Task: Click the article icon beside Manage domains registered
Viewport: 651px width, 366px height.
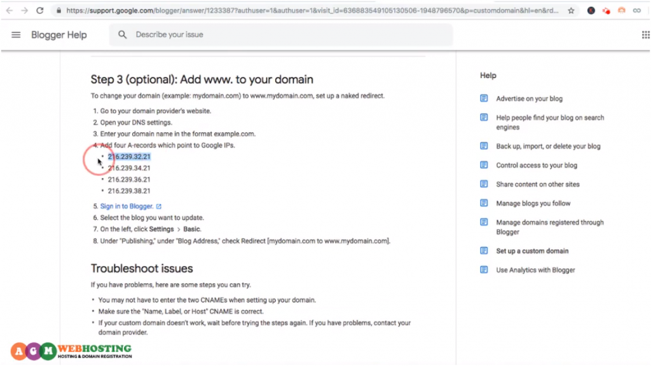Action: coord(484,222)
